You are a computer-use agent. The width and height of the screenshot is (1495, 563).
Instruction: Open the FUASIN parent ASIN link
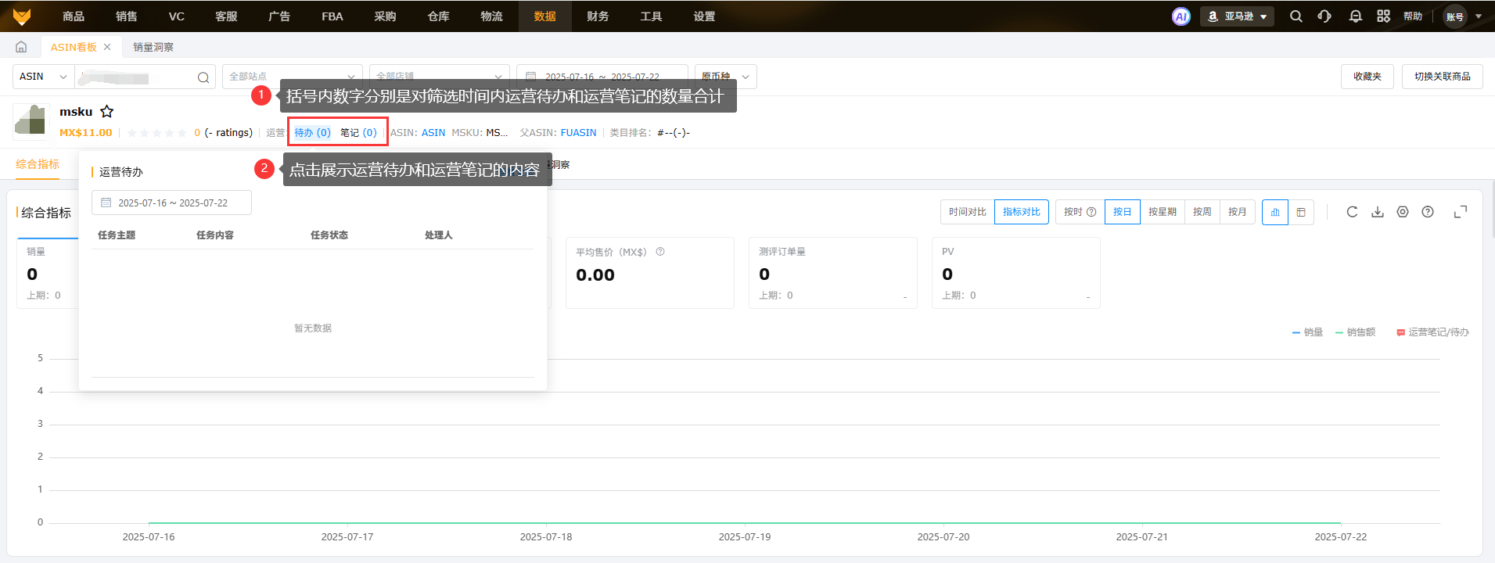pos(578,133)
